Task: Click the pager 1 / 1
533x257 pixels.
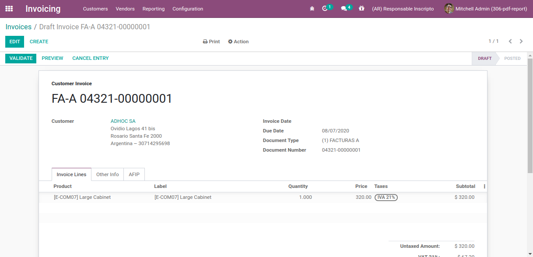Action: tap(494, 42)
